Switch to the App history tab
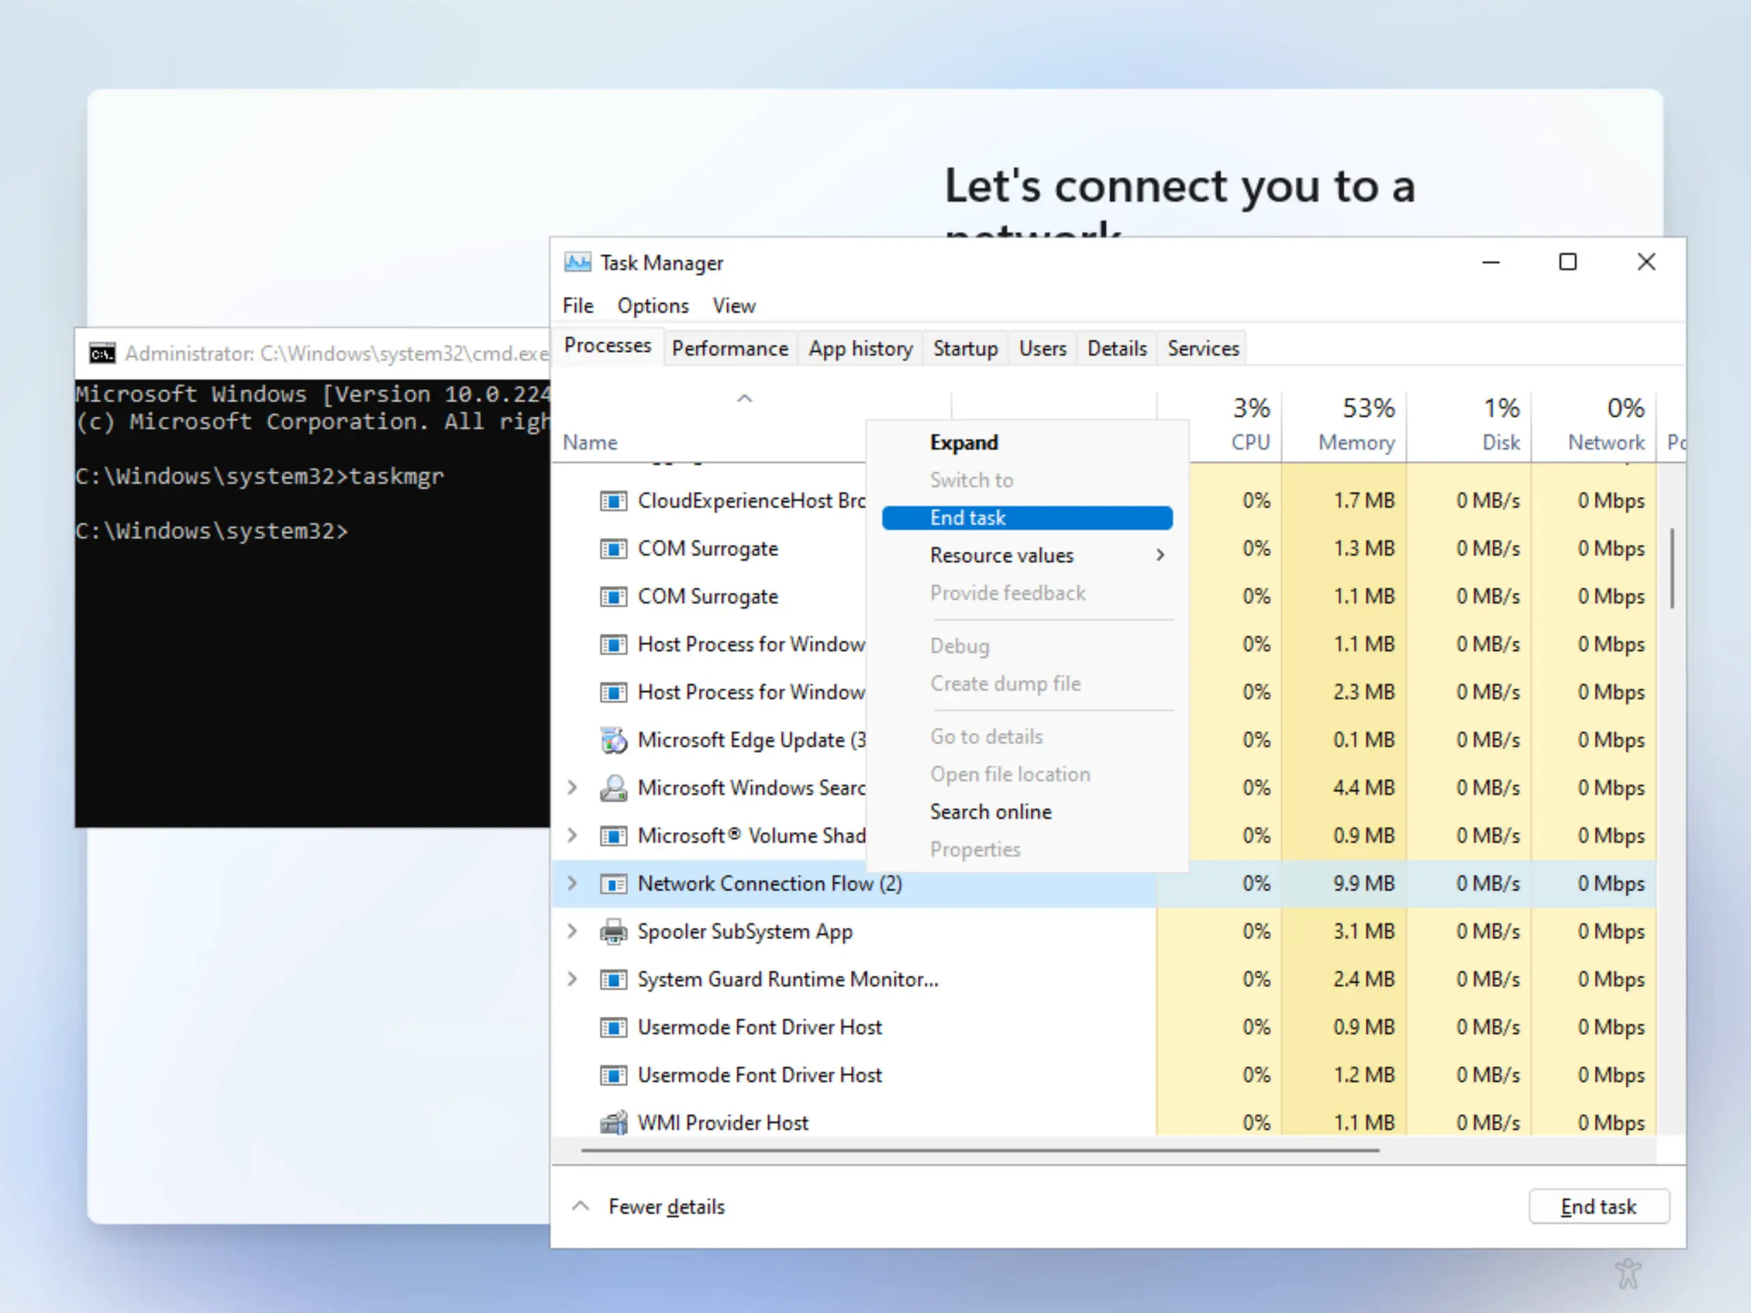Viewport: 1751px width, 1313px height. click(860, 349)
